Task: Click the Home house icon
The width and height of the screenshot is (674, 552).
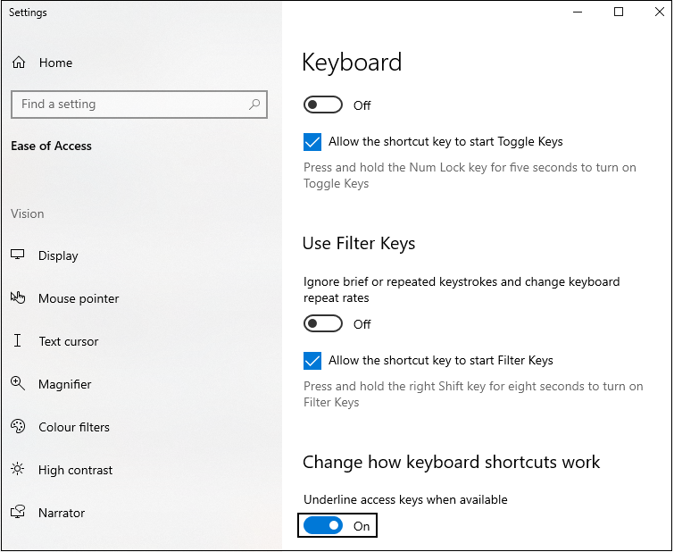Action: point(18,63)
